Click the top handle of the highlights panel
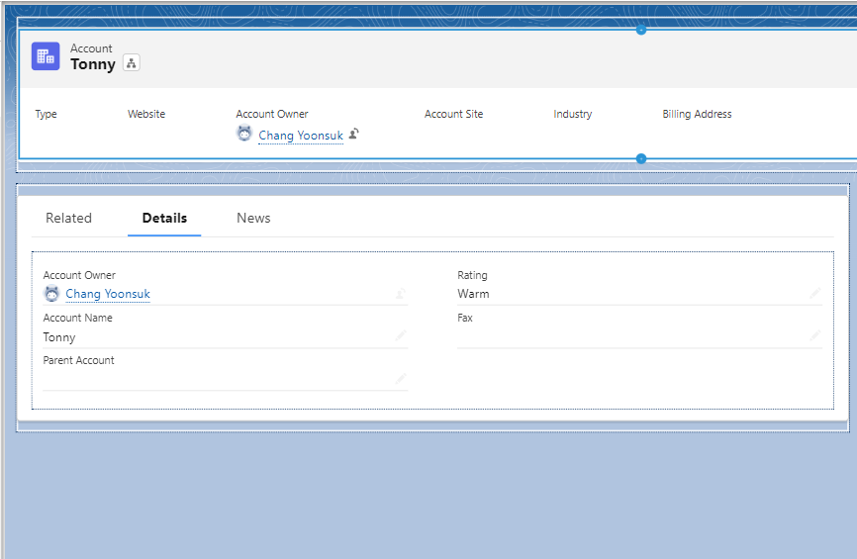857x559 pixels. [641, 30]
